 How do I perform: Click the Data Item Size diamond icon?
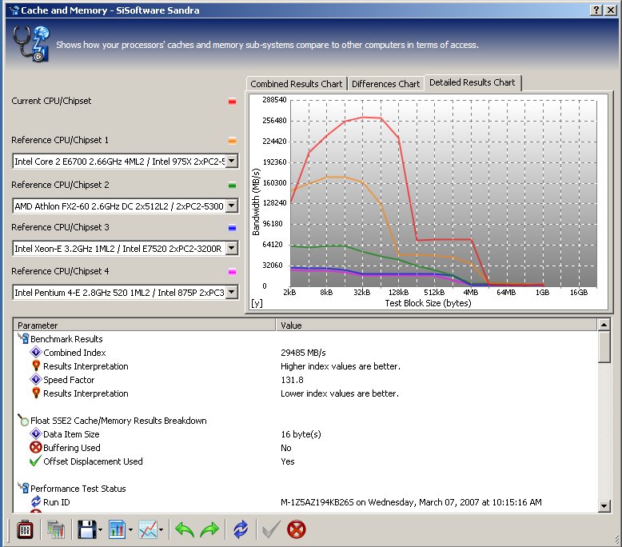point(36,433)
